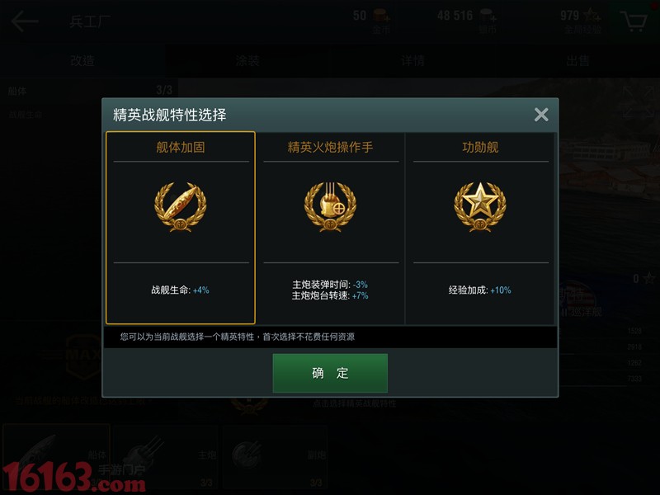
Task: Switch to the 改造 tab
Action: point(82,60)
